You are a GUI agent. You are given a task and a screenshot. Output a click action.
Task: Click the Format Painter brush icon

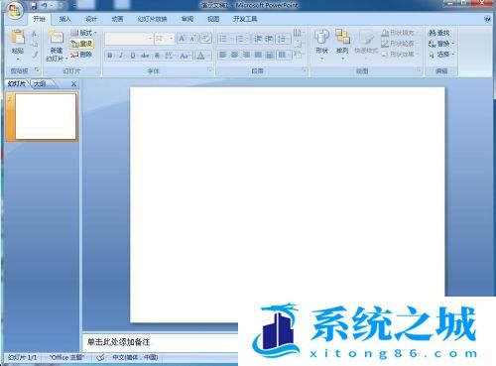point(35,55)
